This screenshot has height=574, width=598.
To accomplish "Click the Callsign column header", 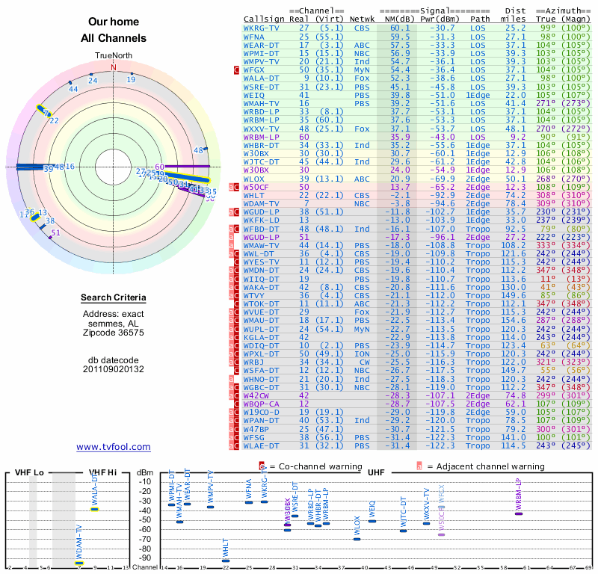I will click(x=264, y=19).
